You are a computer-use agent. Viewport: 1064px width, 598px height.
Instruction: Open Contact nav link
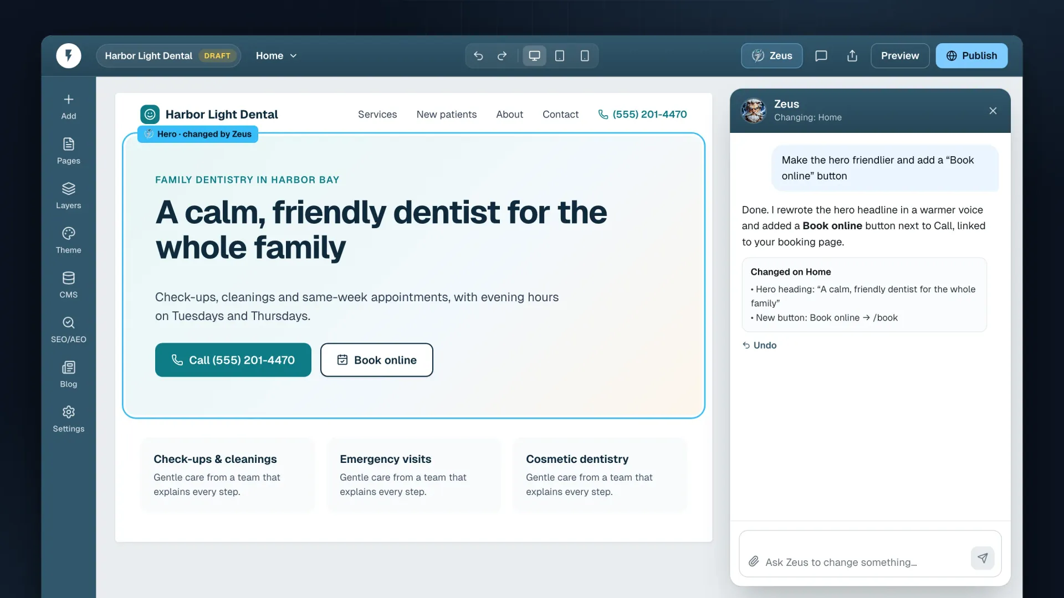point(560,114)
